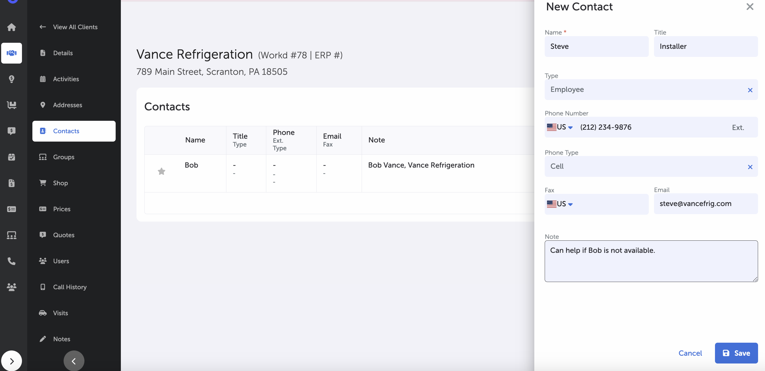Open the phone number country code dropdown

click(x=560, y=127)
